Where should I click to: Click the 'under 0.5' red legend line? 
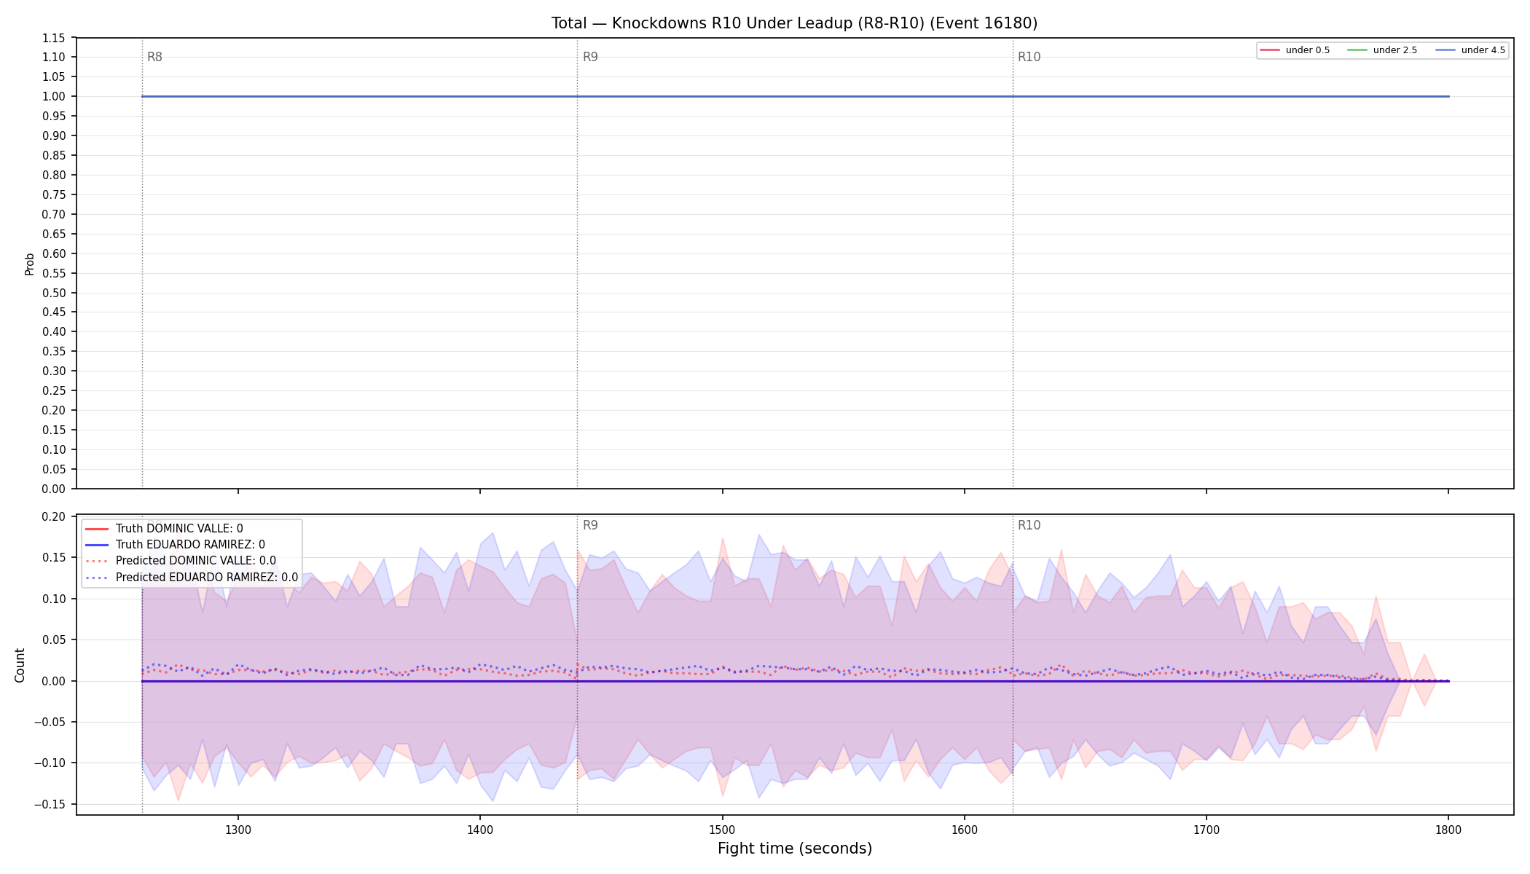pos(1270,50)
